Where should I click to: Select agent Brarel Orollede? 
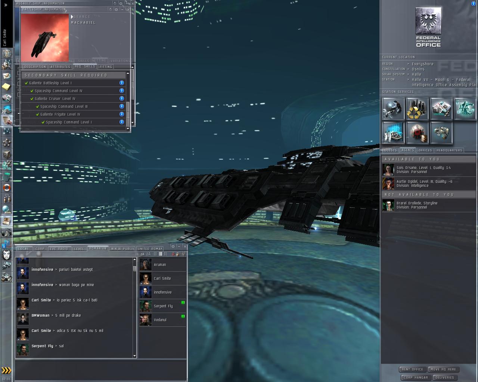click(429, 205)
